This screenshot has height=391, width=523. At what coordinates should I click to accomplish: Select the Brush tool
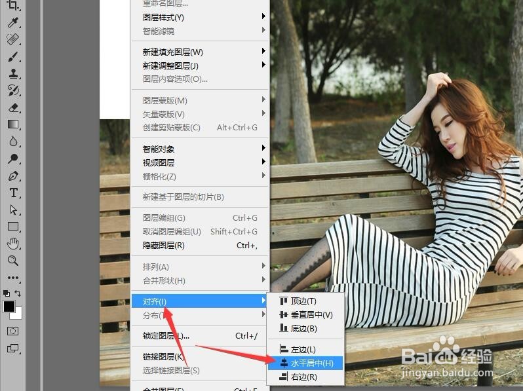point(13,57)
